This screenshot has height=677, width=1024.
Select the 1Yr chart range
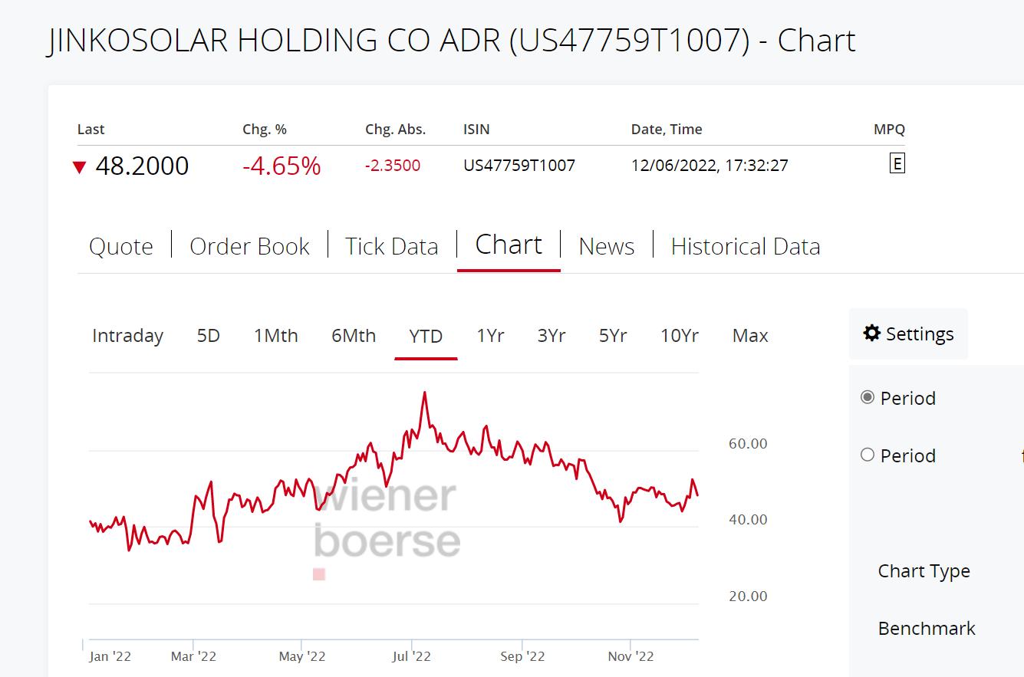pyautogui.click(x=490, y=336)
